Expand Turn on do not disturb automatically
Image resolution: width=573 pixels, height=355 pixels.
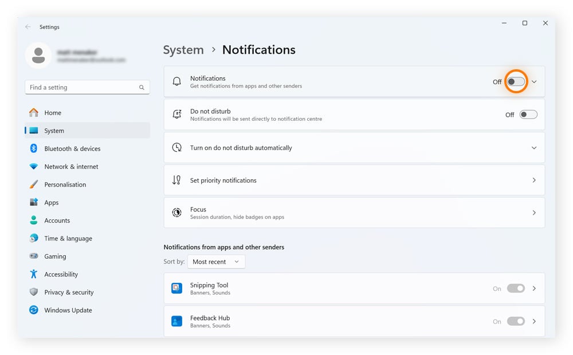pyautogui.click(x=534, y=148)
